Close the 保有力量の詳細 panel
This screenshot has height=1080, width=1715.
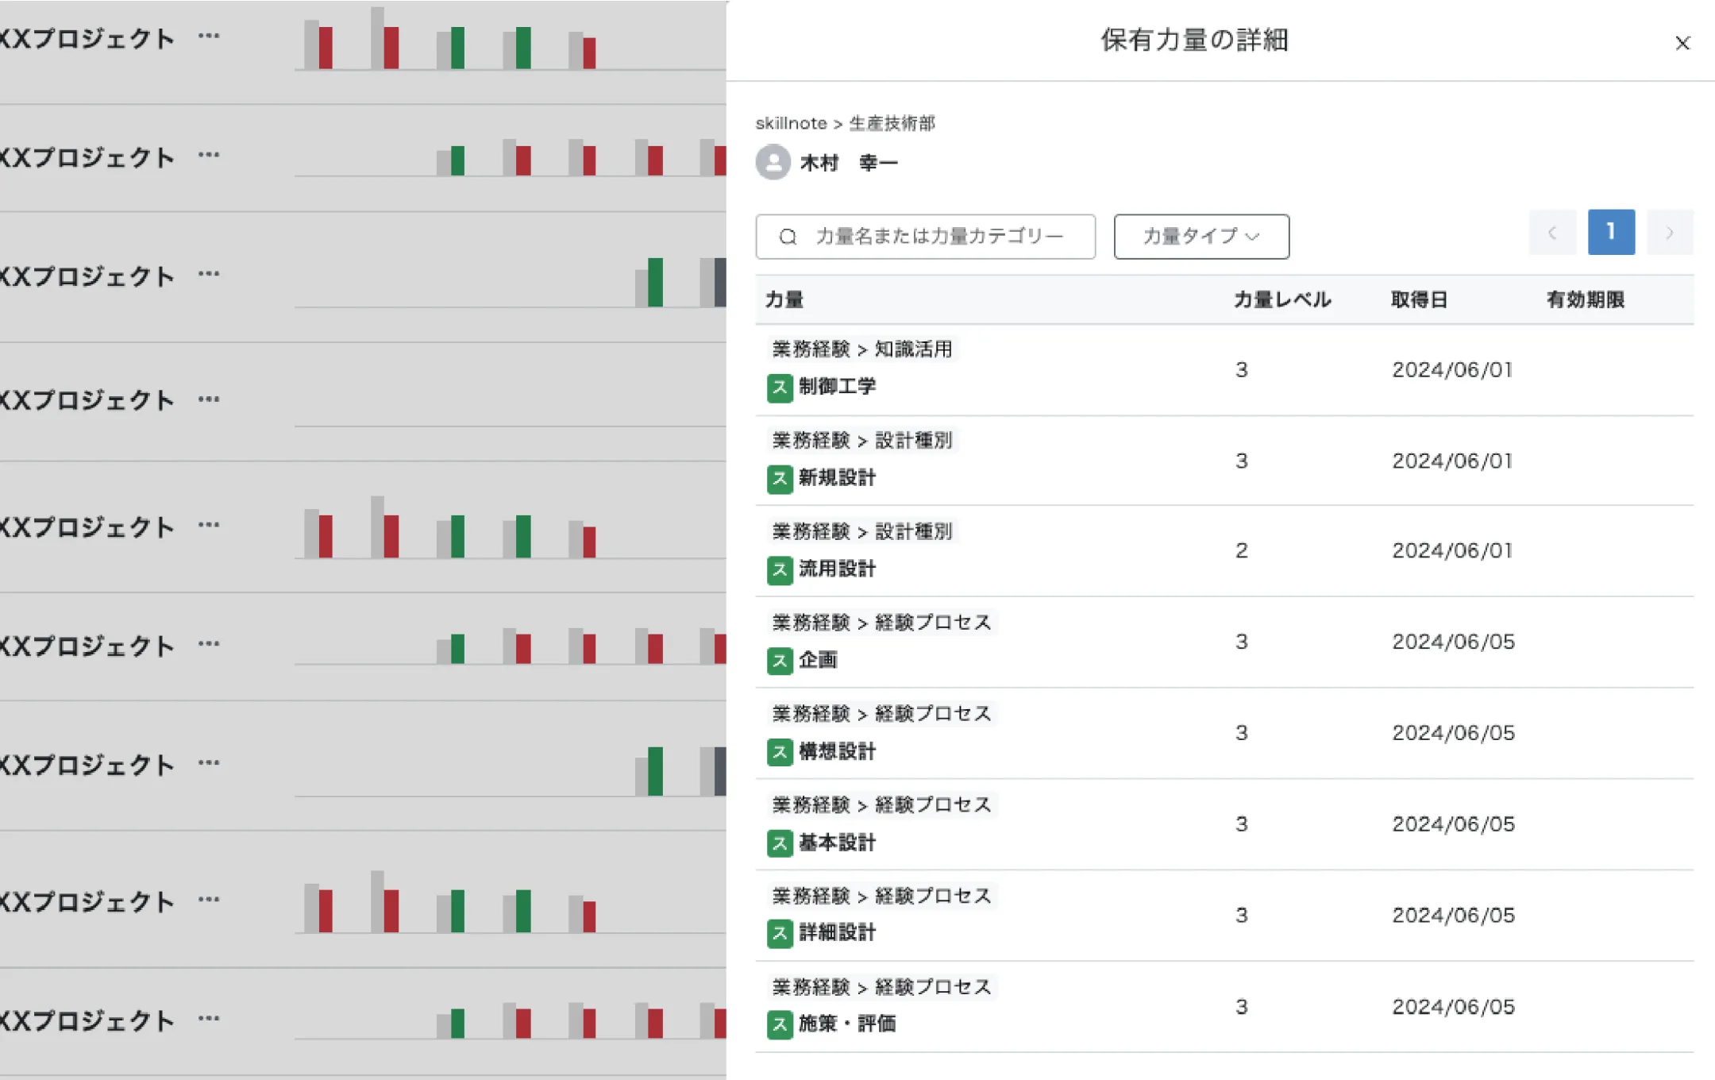(1682, 44)
